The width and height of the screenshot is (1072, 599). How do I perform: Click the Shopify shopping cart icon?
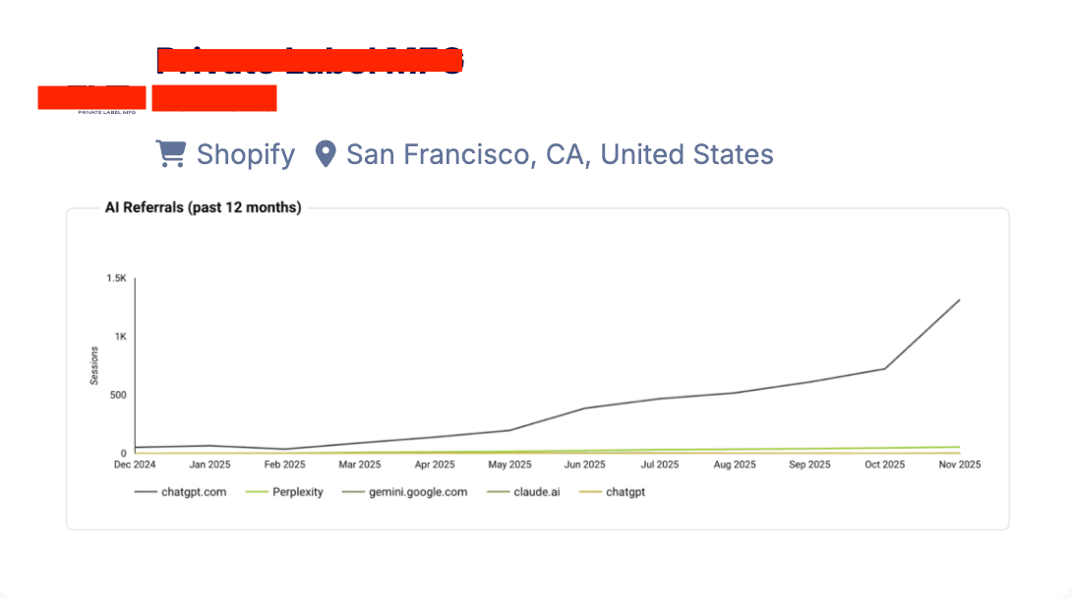pos(170,154)
